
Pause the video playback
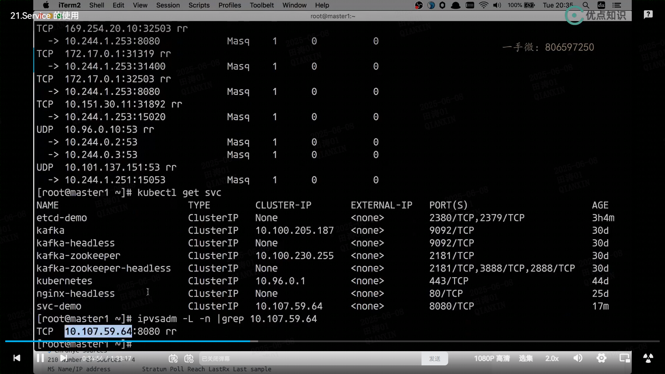[x=40, y=358]
